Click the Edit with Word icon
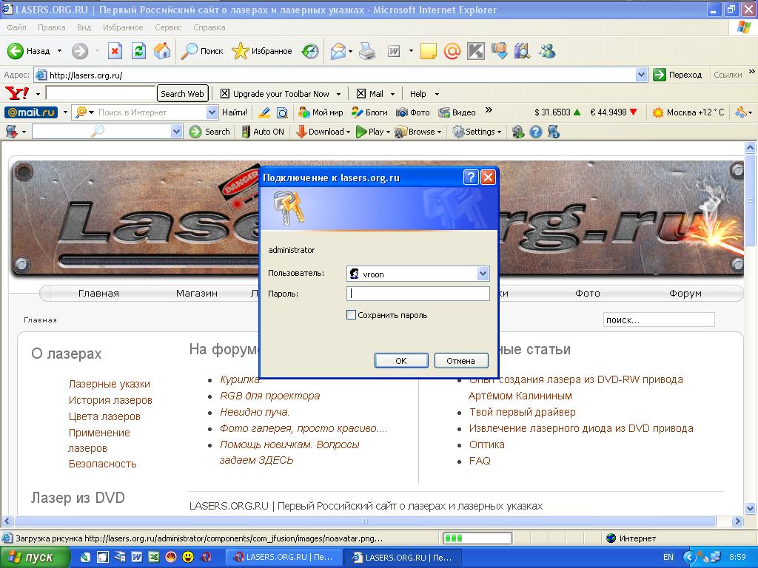The width and height of the screenshot is (758, 568). (x=394, y=51)
